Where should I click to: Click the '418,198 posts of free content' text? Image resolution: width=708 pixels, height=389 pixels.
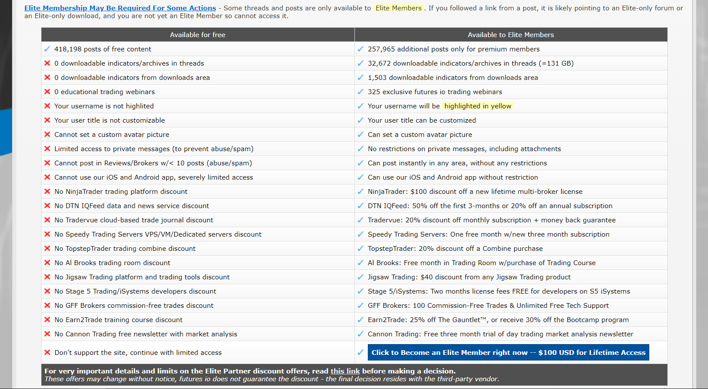tap(103, 49)
